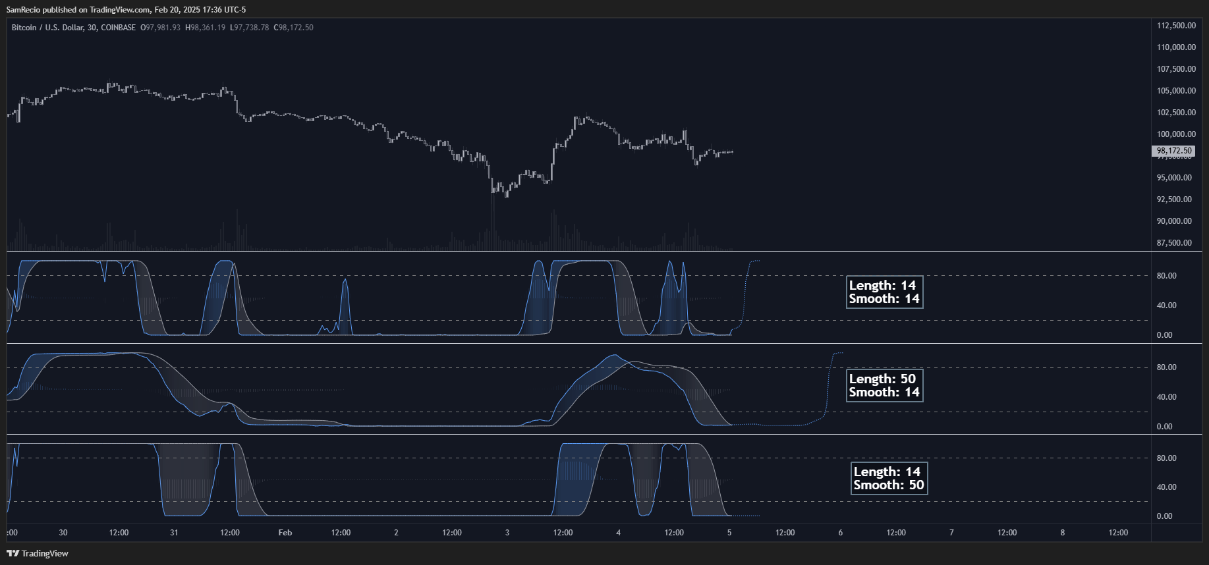This screenshot has width=1209, height=565.
Task: Click the 105,000.00 price axis label
Action: pos(1176,91)
